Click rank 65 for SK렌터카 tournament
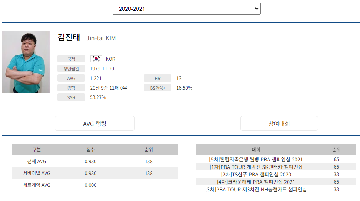The image size is (360, 201). (336, 167)
